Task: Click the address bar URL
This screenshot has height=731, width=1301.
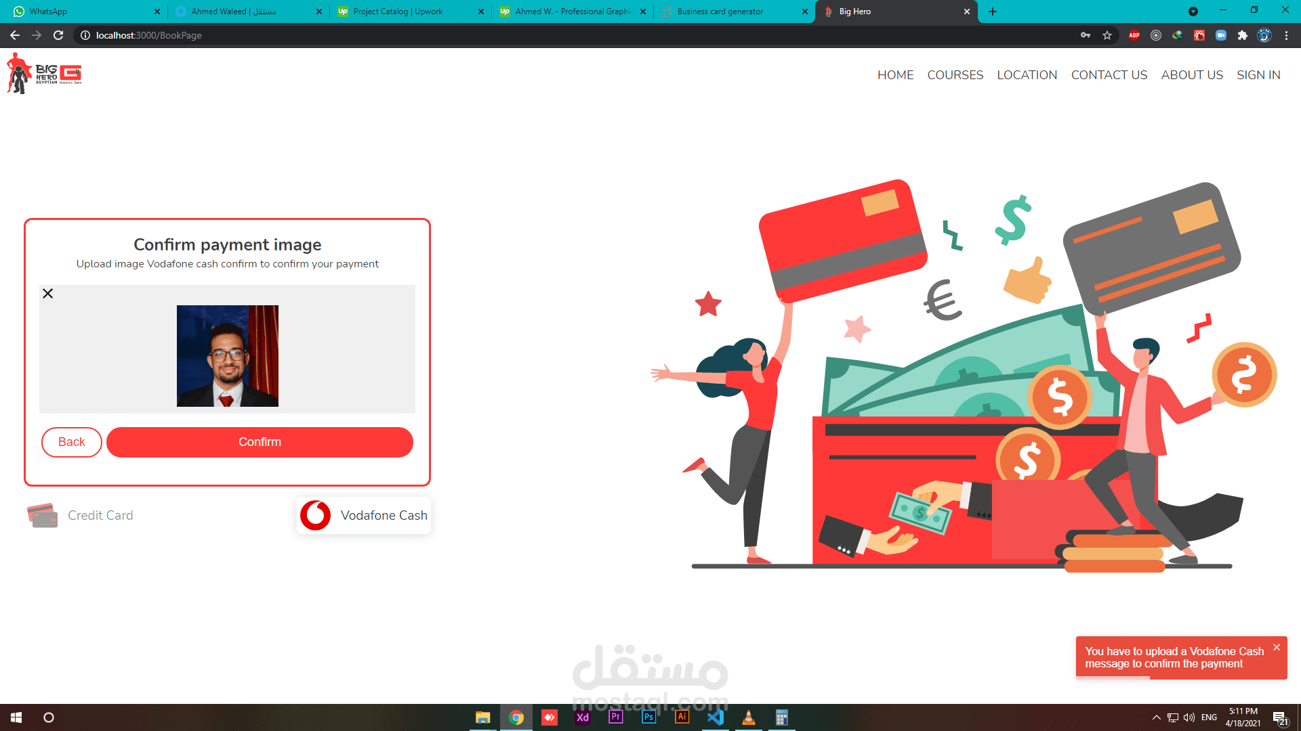Action: [149, 35]
